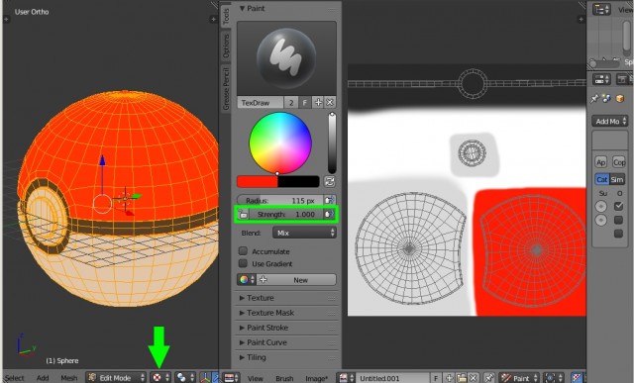The image size is (634, 383).
Task: Open the Paint mode dropdown in image editor
Action: [519, 378]
